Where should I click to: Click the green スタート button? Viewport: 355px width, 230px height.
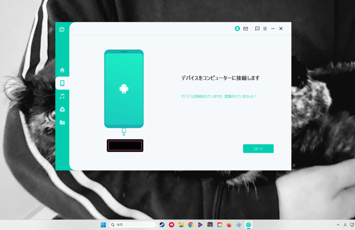tap(258, 149)
